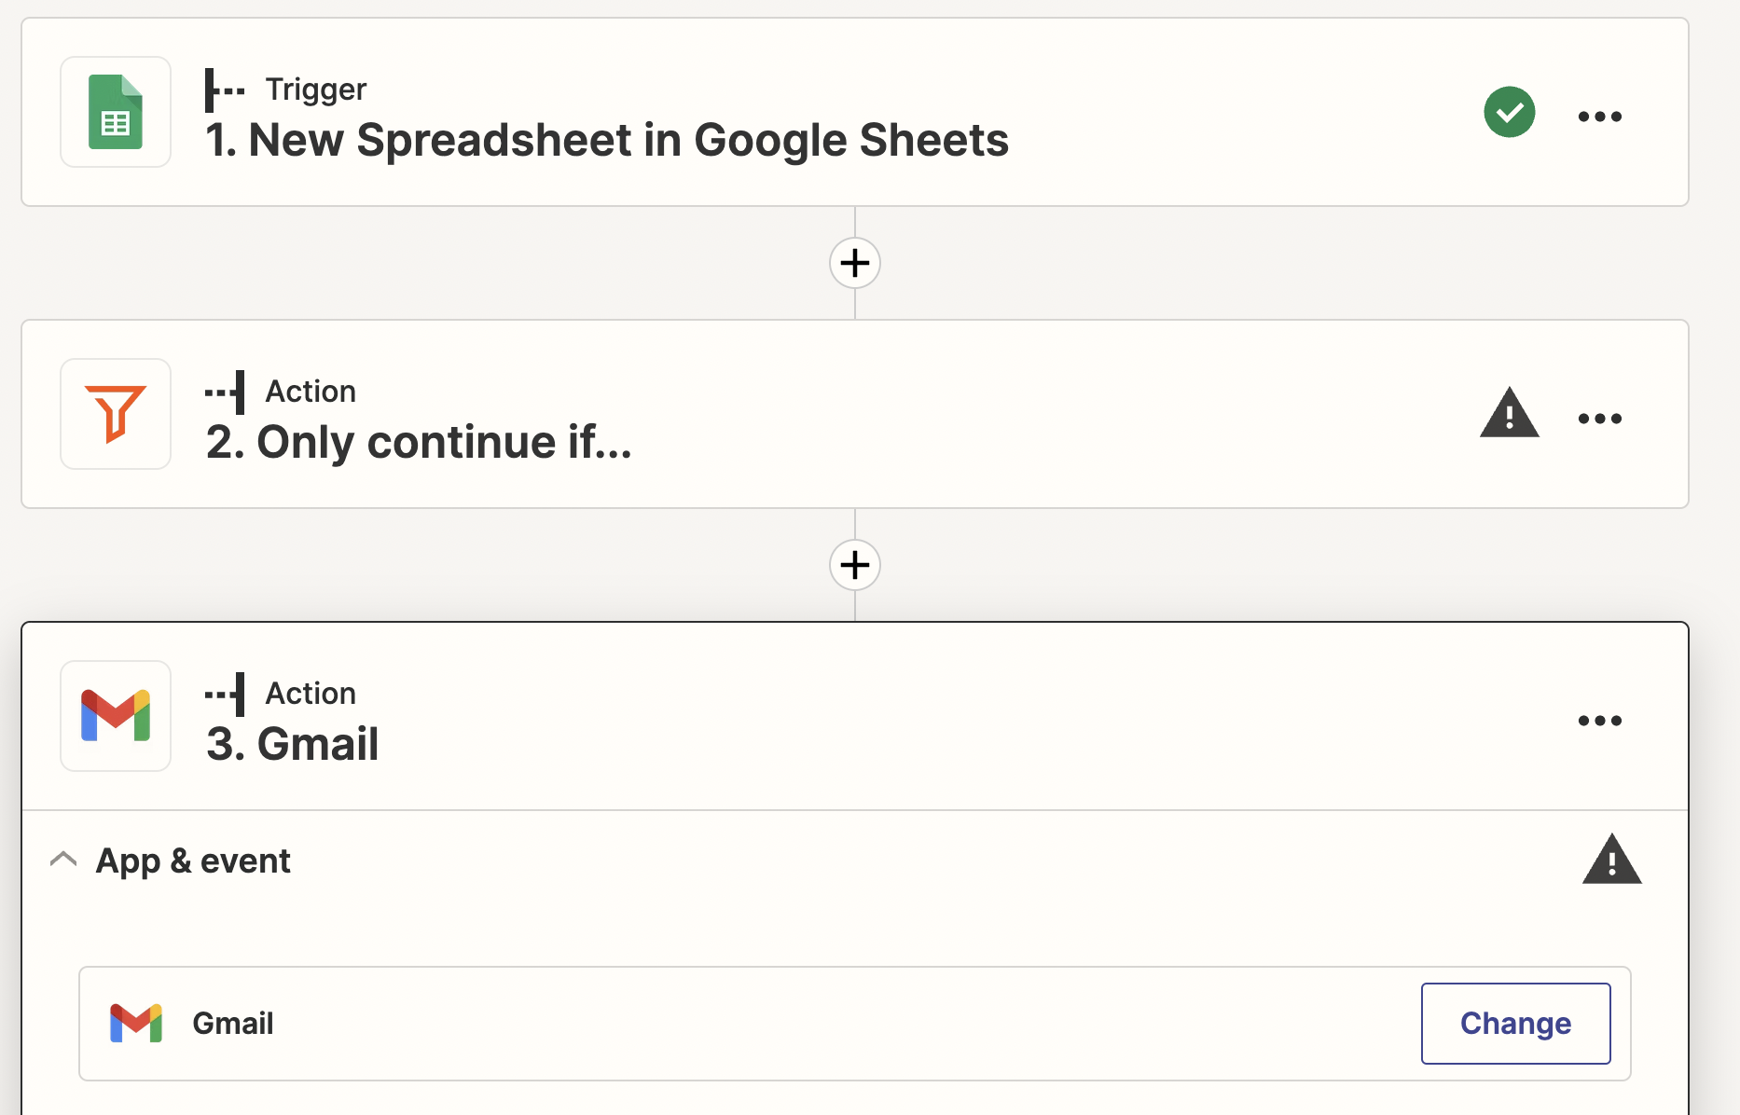Click the Action label icon on the filter step
1740x1115 pixels.
coord(225,392)
